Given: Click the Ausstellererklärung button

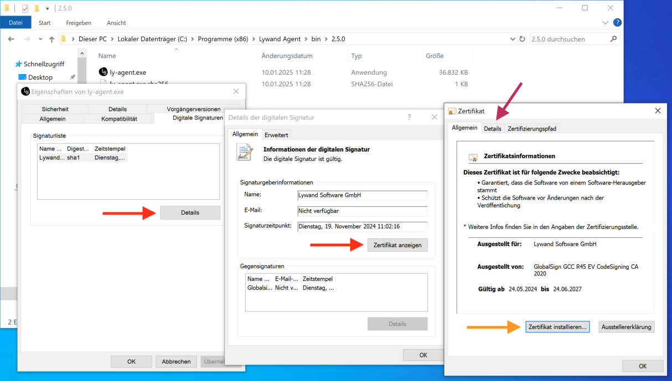Looking at the screenshot, I should click(627, 327).
